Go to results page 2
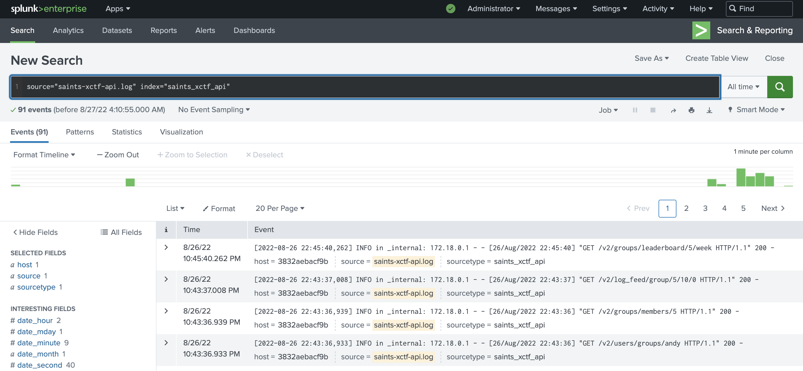This screenshot has height=371, width=803. click(x=686, y=208)
